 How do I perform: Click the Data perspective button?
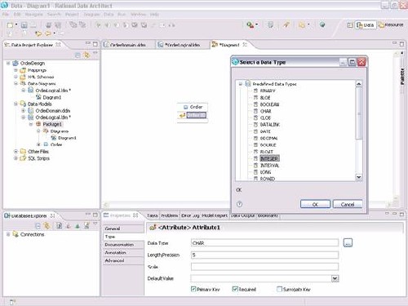pyautogui.click(x=366, y=25)
